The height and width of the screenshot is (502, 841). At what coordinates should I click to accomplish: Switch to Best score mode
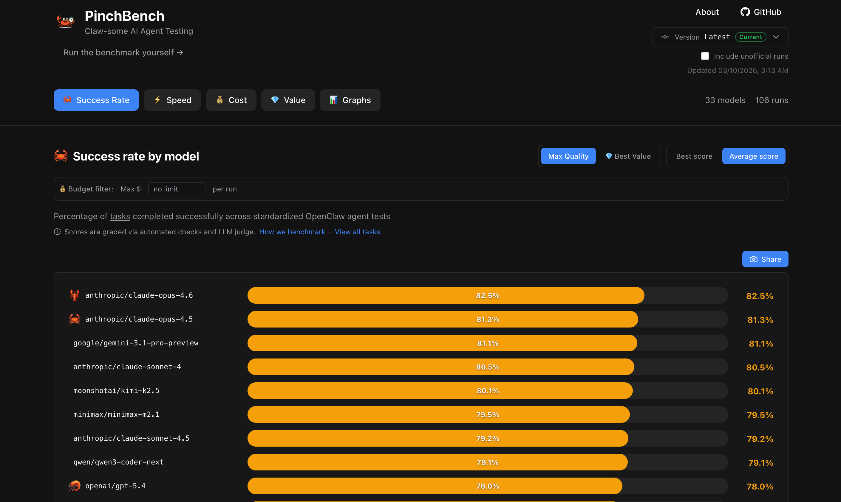[x=694, y=156]
